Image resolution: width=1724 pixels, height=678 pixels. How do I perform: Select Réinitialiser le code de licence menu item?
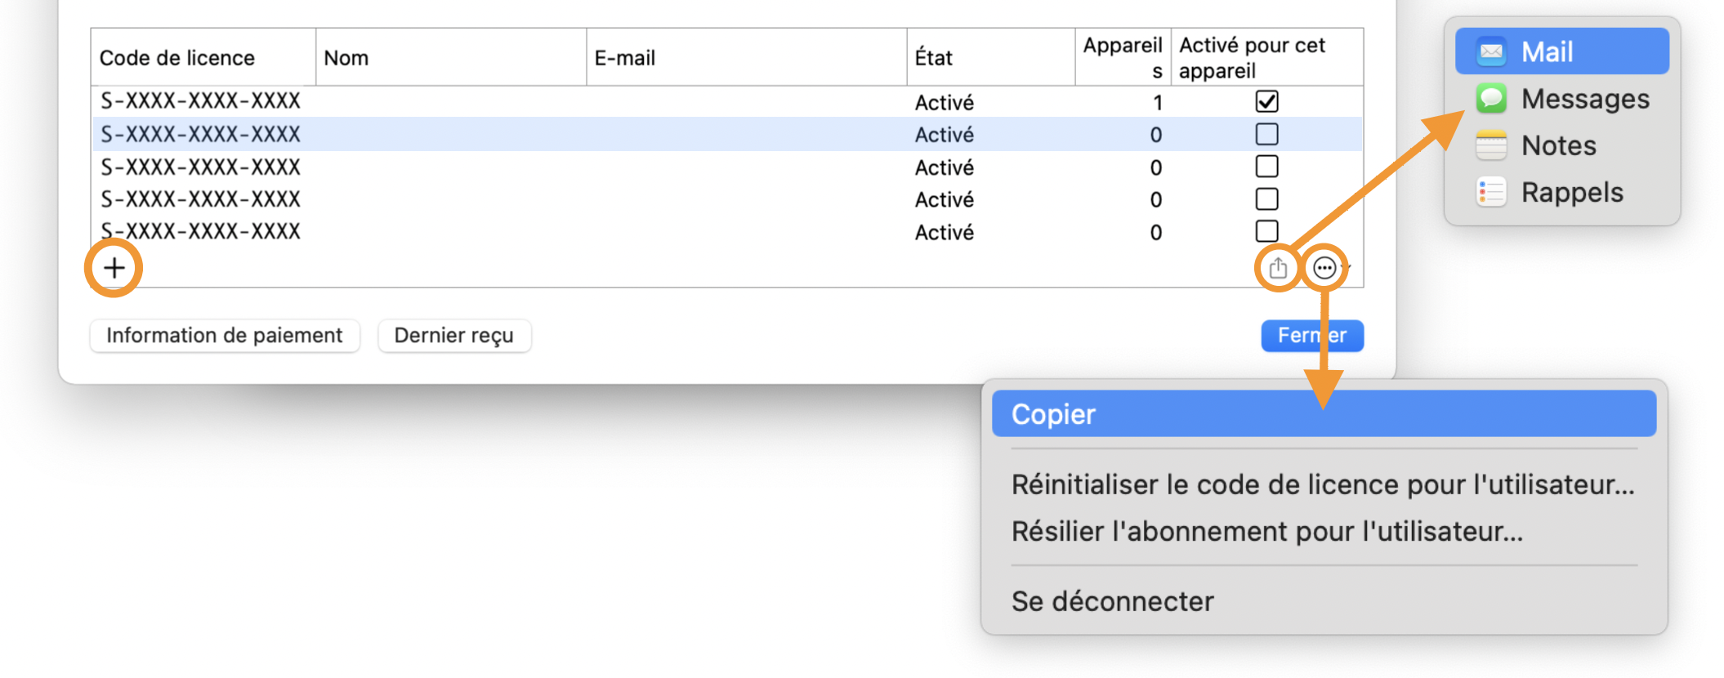click(x=1323, y=485)
